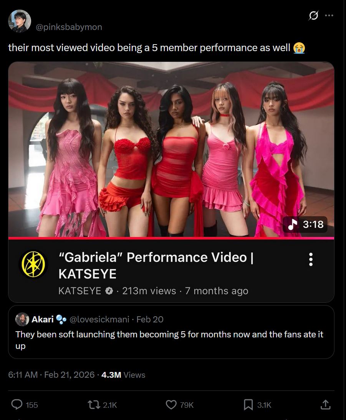The width and height of the screenshot is (346, 420).
Task: Open the share upload icon
Action: tap(325, 405)
